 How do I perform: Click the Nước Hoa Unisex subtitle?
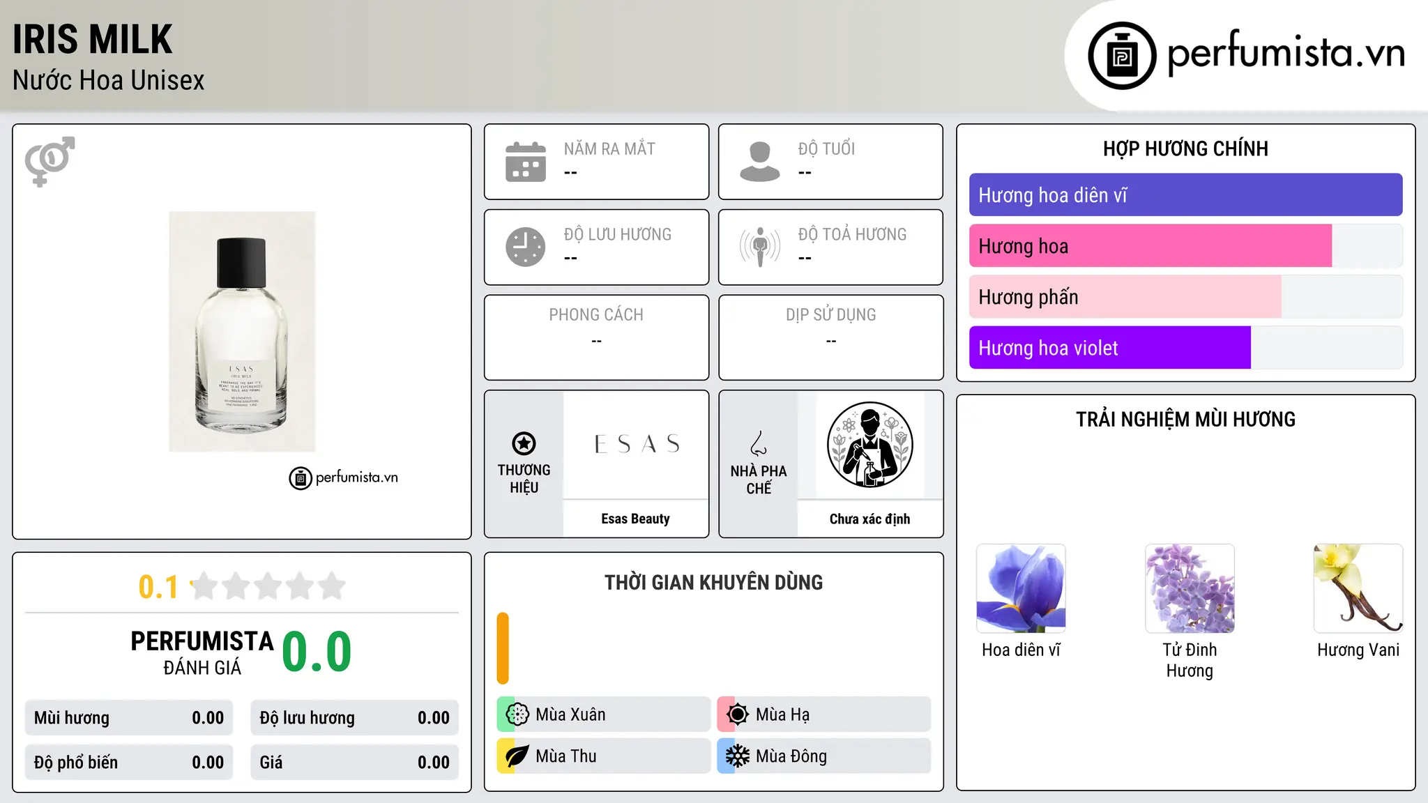coord(109,80)
